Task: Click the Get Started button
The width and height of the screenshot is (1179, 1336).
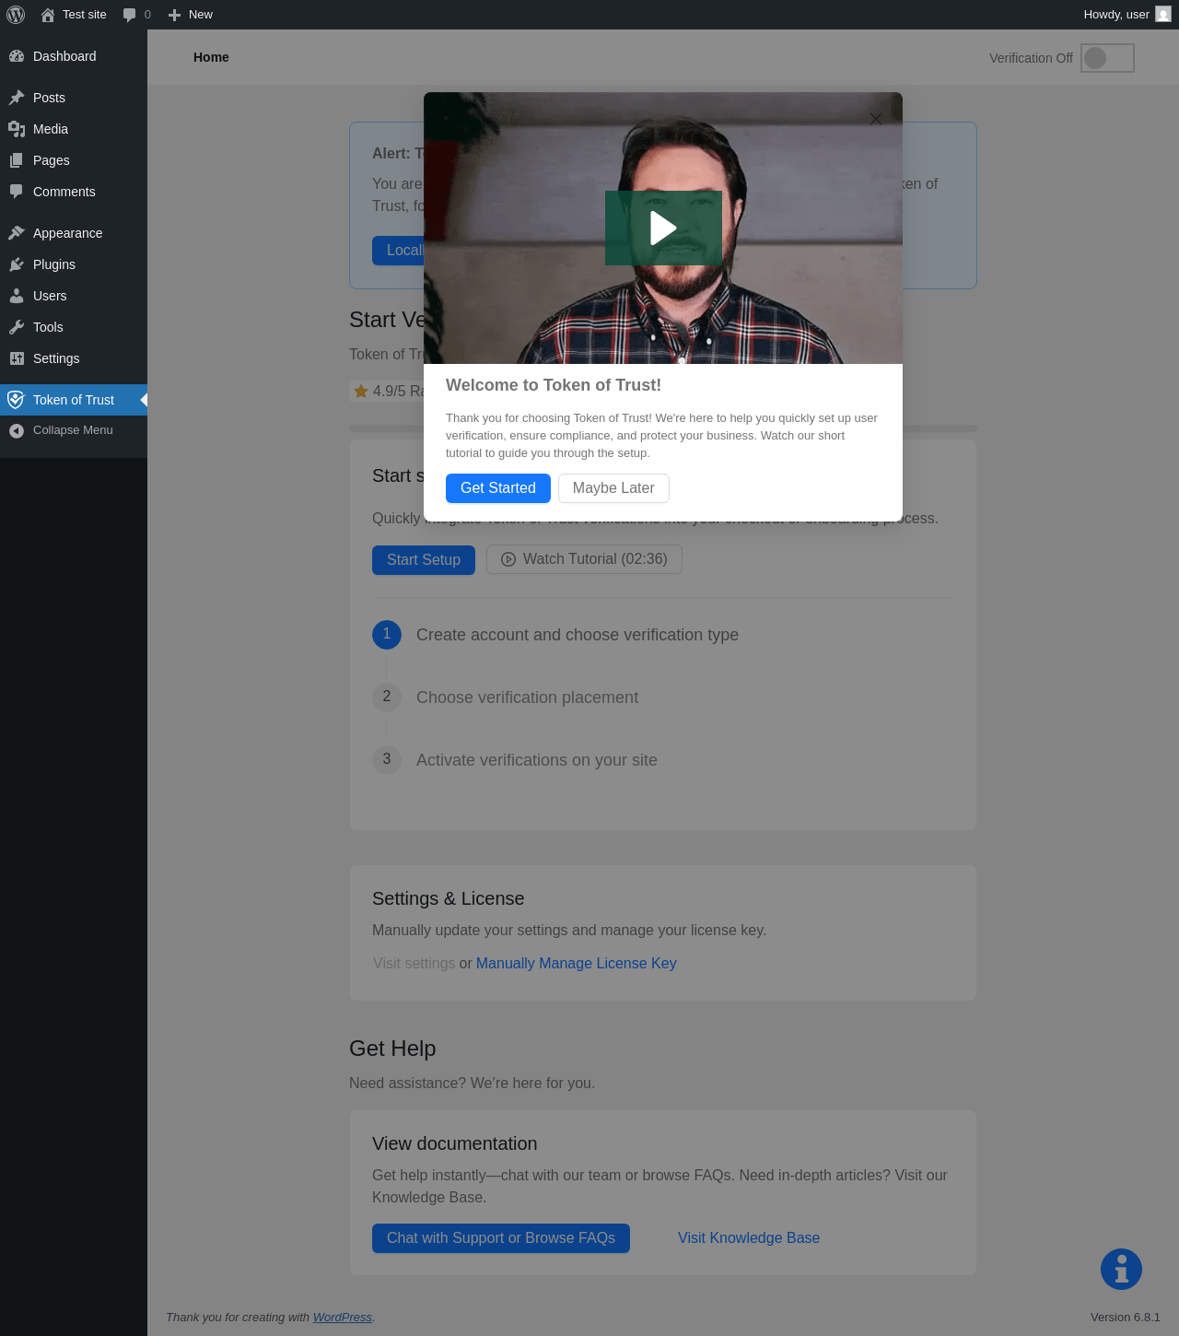Action: click(498, 488)
